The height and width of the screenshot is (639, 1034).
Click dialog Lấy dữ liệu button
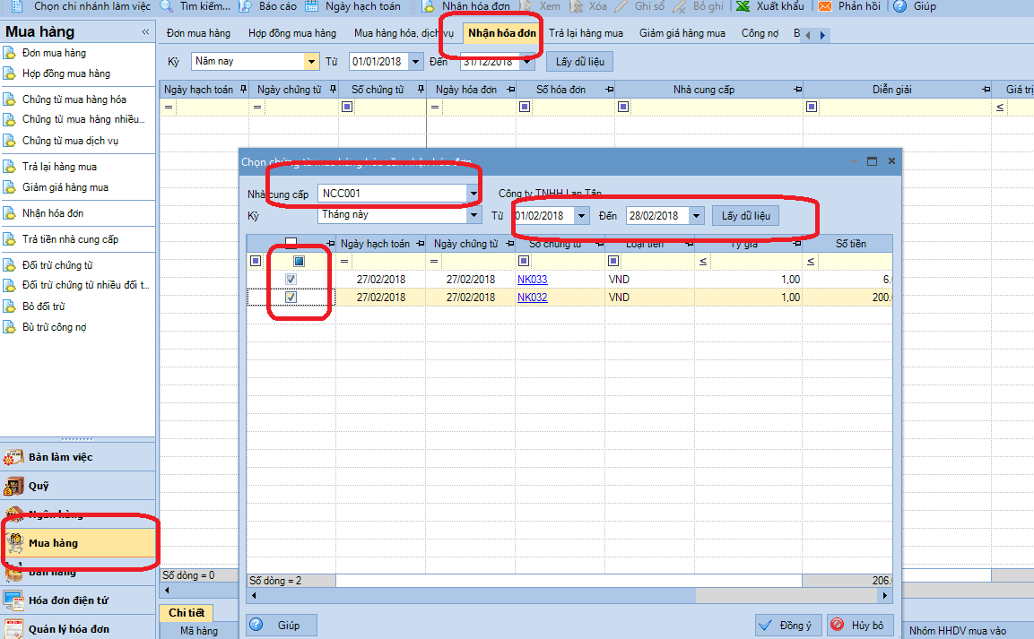pyautogui.click(x=746, y=215)
